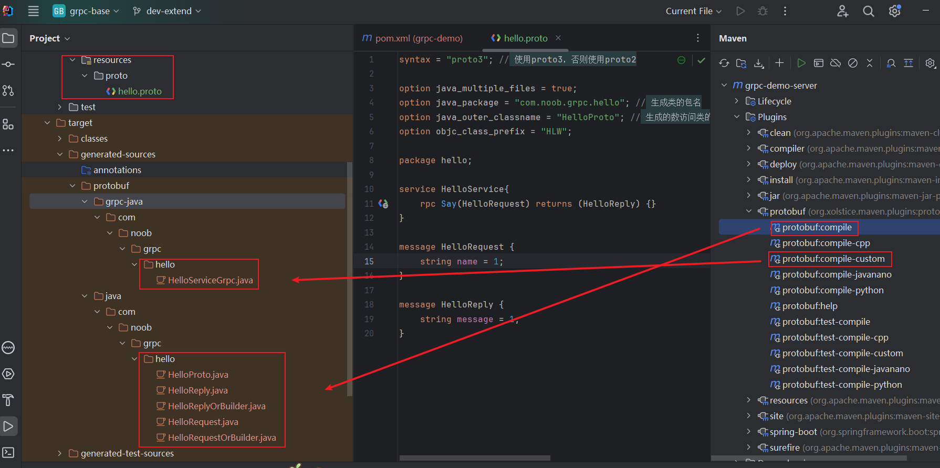Open the dev-extend branch dropdown
This screenshot has width=940, height=468.
coord(167,11)
